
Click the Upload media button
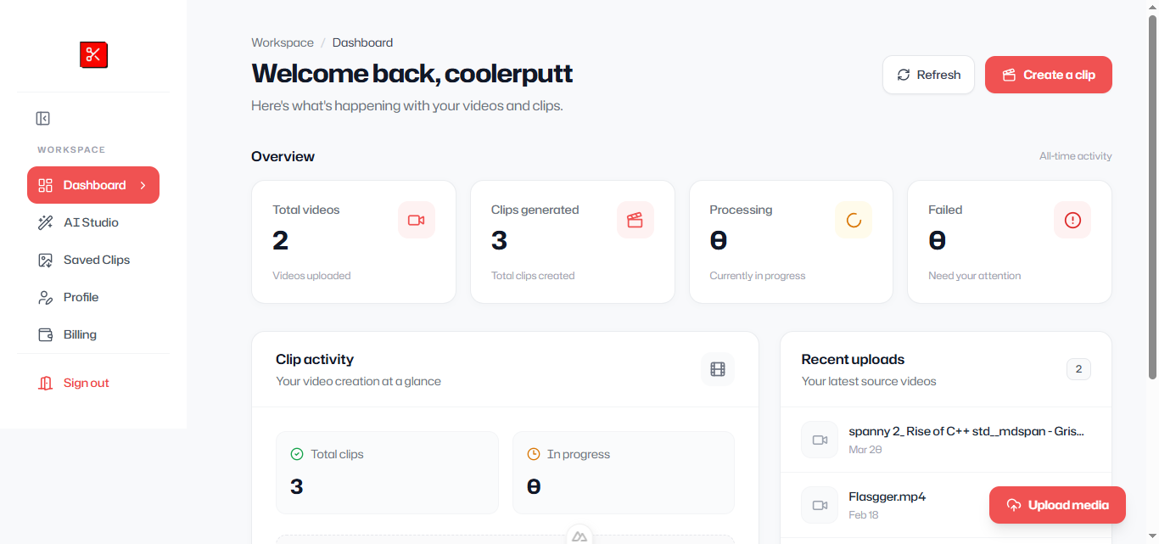click(1057, 505)
